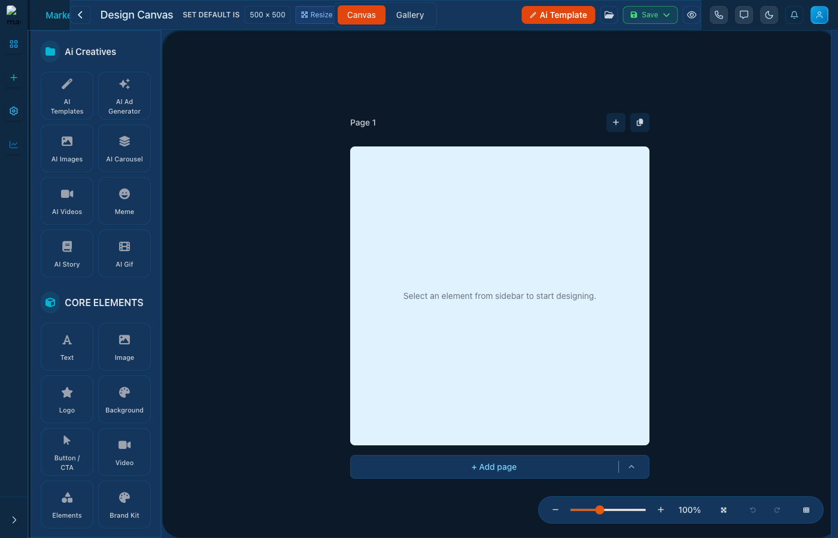Go back with the arrow button
Screen dimensions: 838x538
tap(80, 15)
